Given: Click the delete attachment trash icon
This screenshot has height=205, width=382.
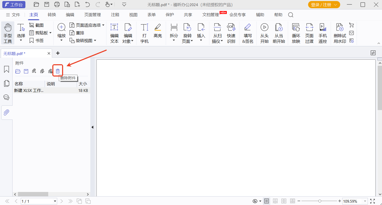Looking at the screenshot, I should point(58,71).
